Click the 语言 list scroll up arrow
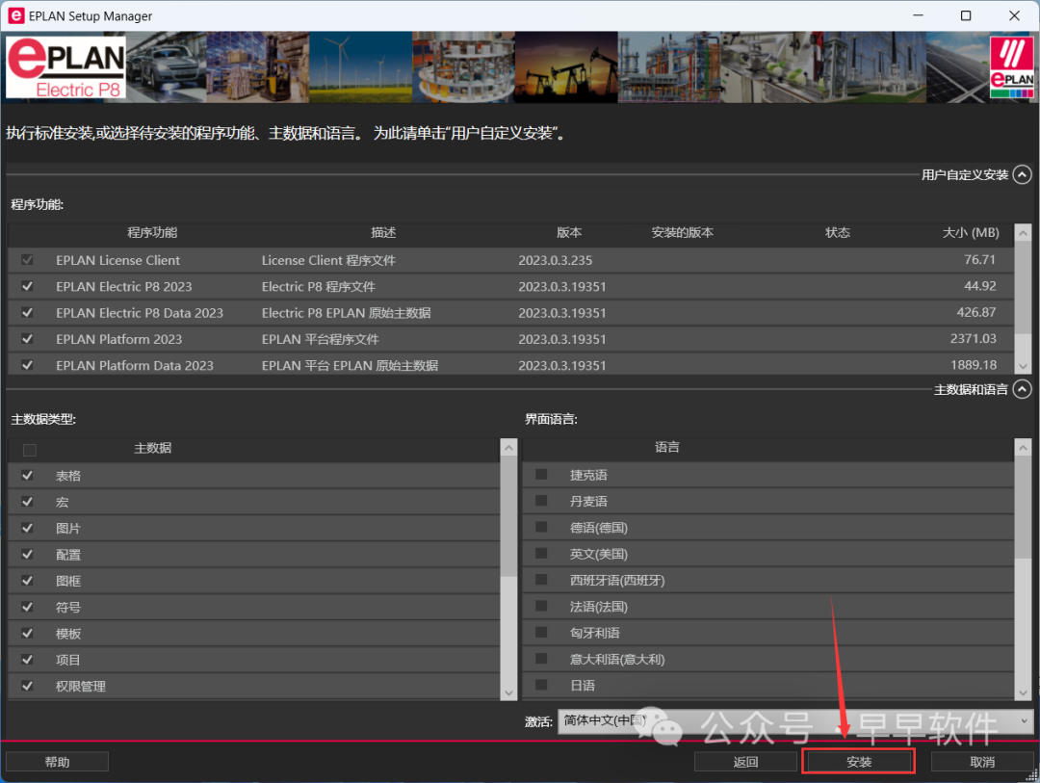Screen dimensions: 1040x783 1024,448
